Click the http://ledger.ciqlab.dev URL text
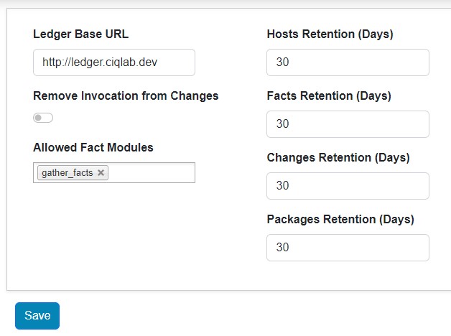 [x=99, y=62]
